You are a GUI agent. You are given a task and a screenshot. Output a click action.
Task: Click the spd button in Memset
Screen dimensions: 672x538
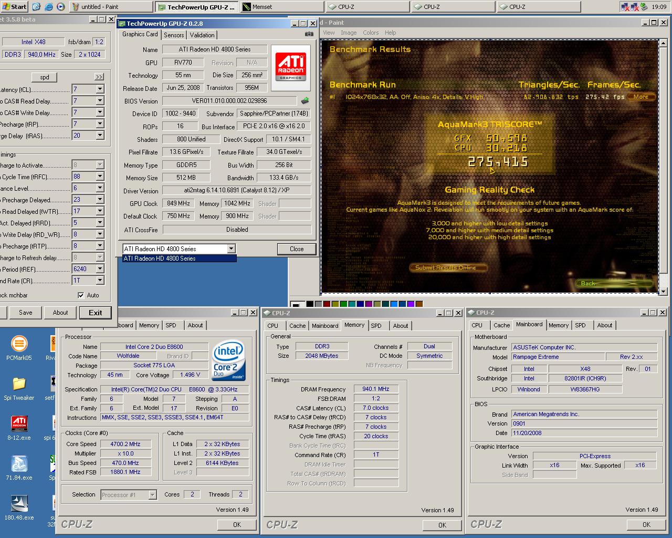[45, 77]
